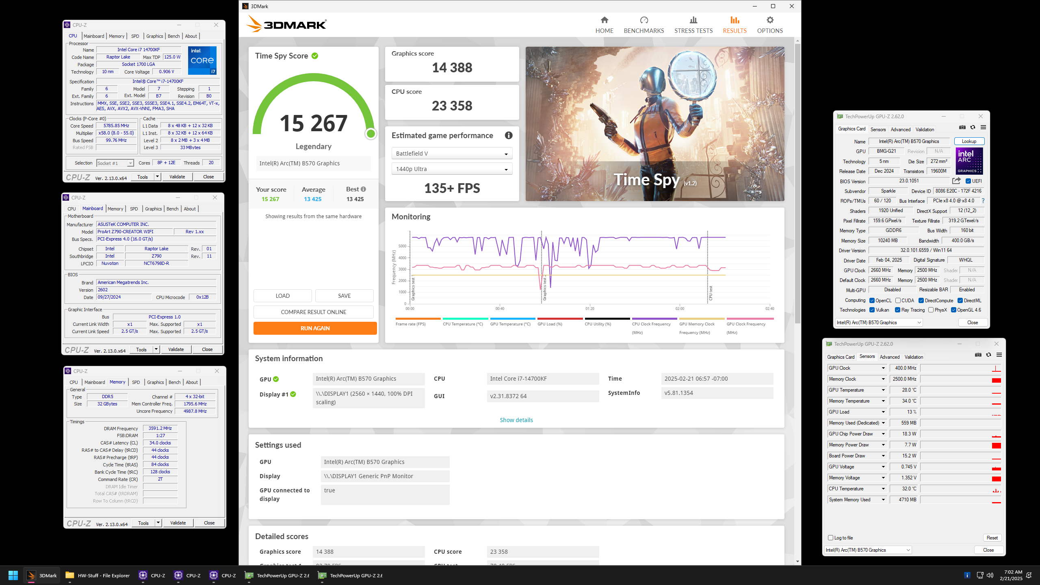This screenshot has height=585, width=1040.
Task: Click the SAVE result button
Action: coord(344,296)
